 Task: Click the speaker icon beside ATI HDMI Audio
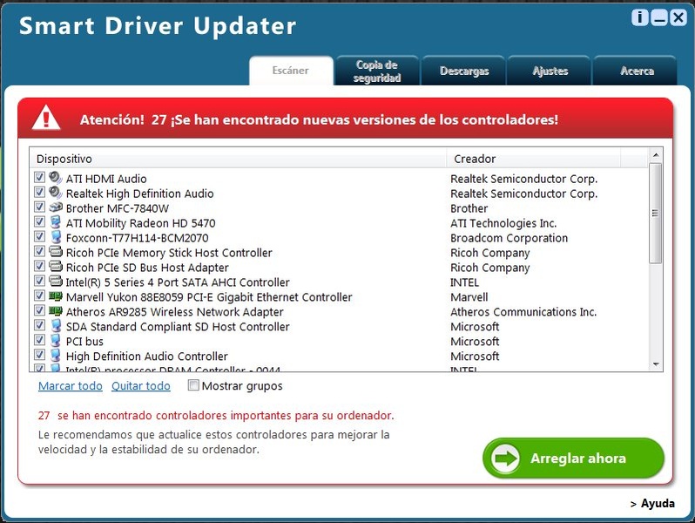pyautogui.click(x=56, y=178)
